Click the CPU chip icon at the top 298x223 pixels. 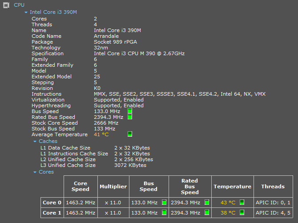pyautogui.click(x=6, y=5)
